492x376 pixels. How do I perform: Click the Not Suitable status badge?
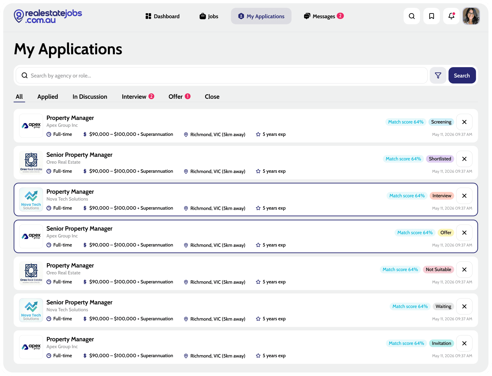coord(438,270)
